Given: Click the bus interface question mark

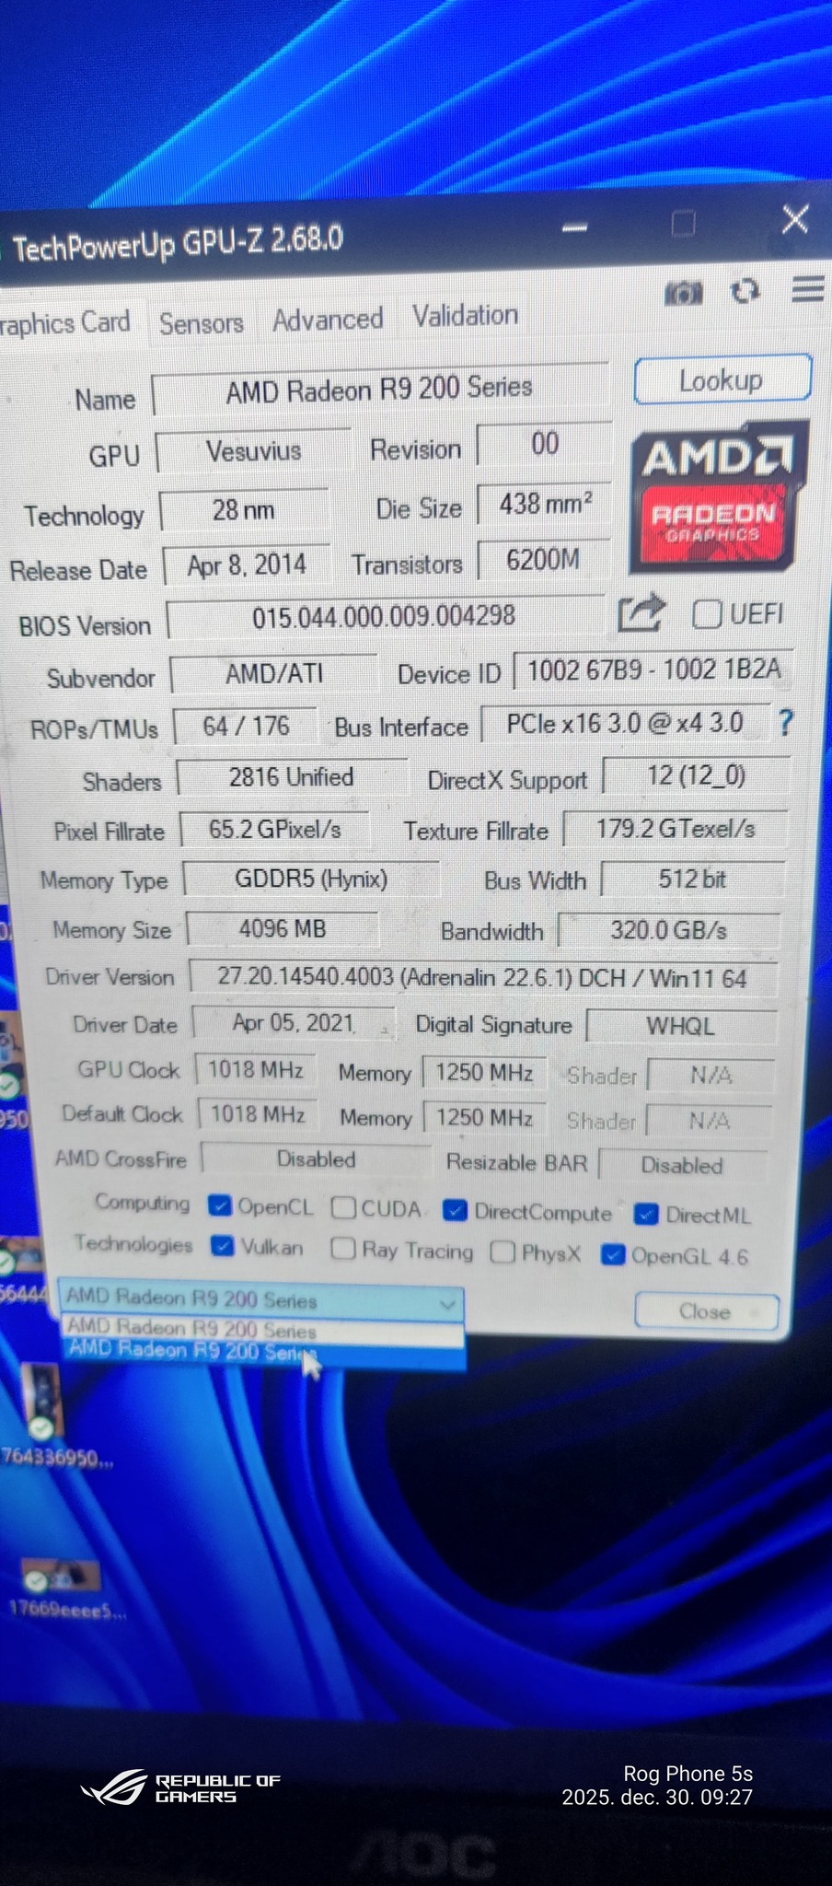Looking at the screenshot, I should click(785, 722).
